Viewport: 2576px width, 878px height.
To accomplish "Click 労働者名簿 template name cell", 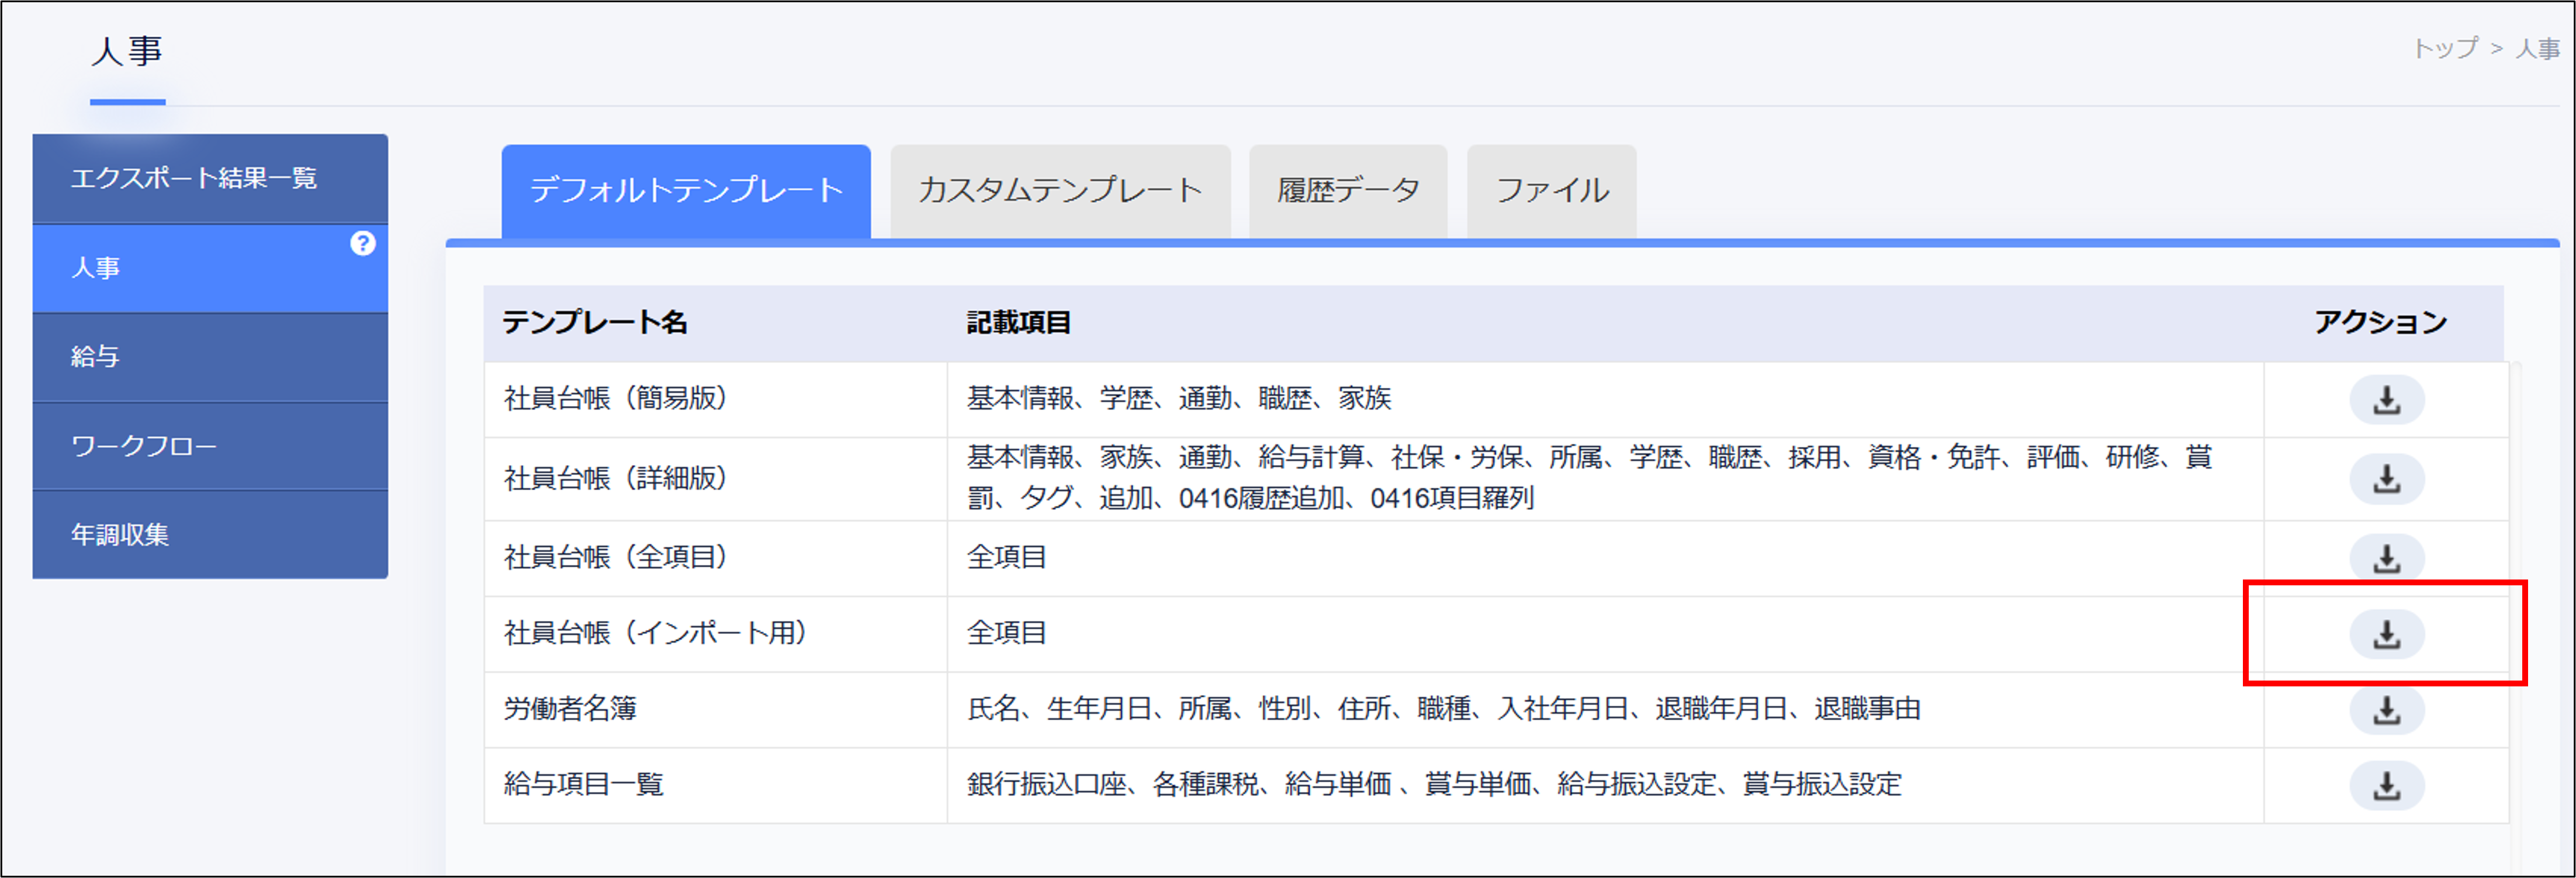I will click(x=570, y=709).
